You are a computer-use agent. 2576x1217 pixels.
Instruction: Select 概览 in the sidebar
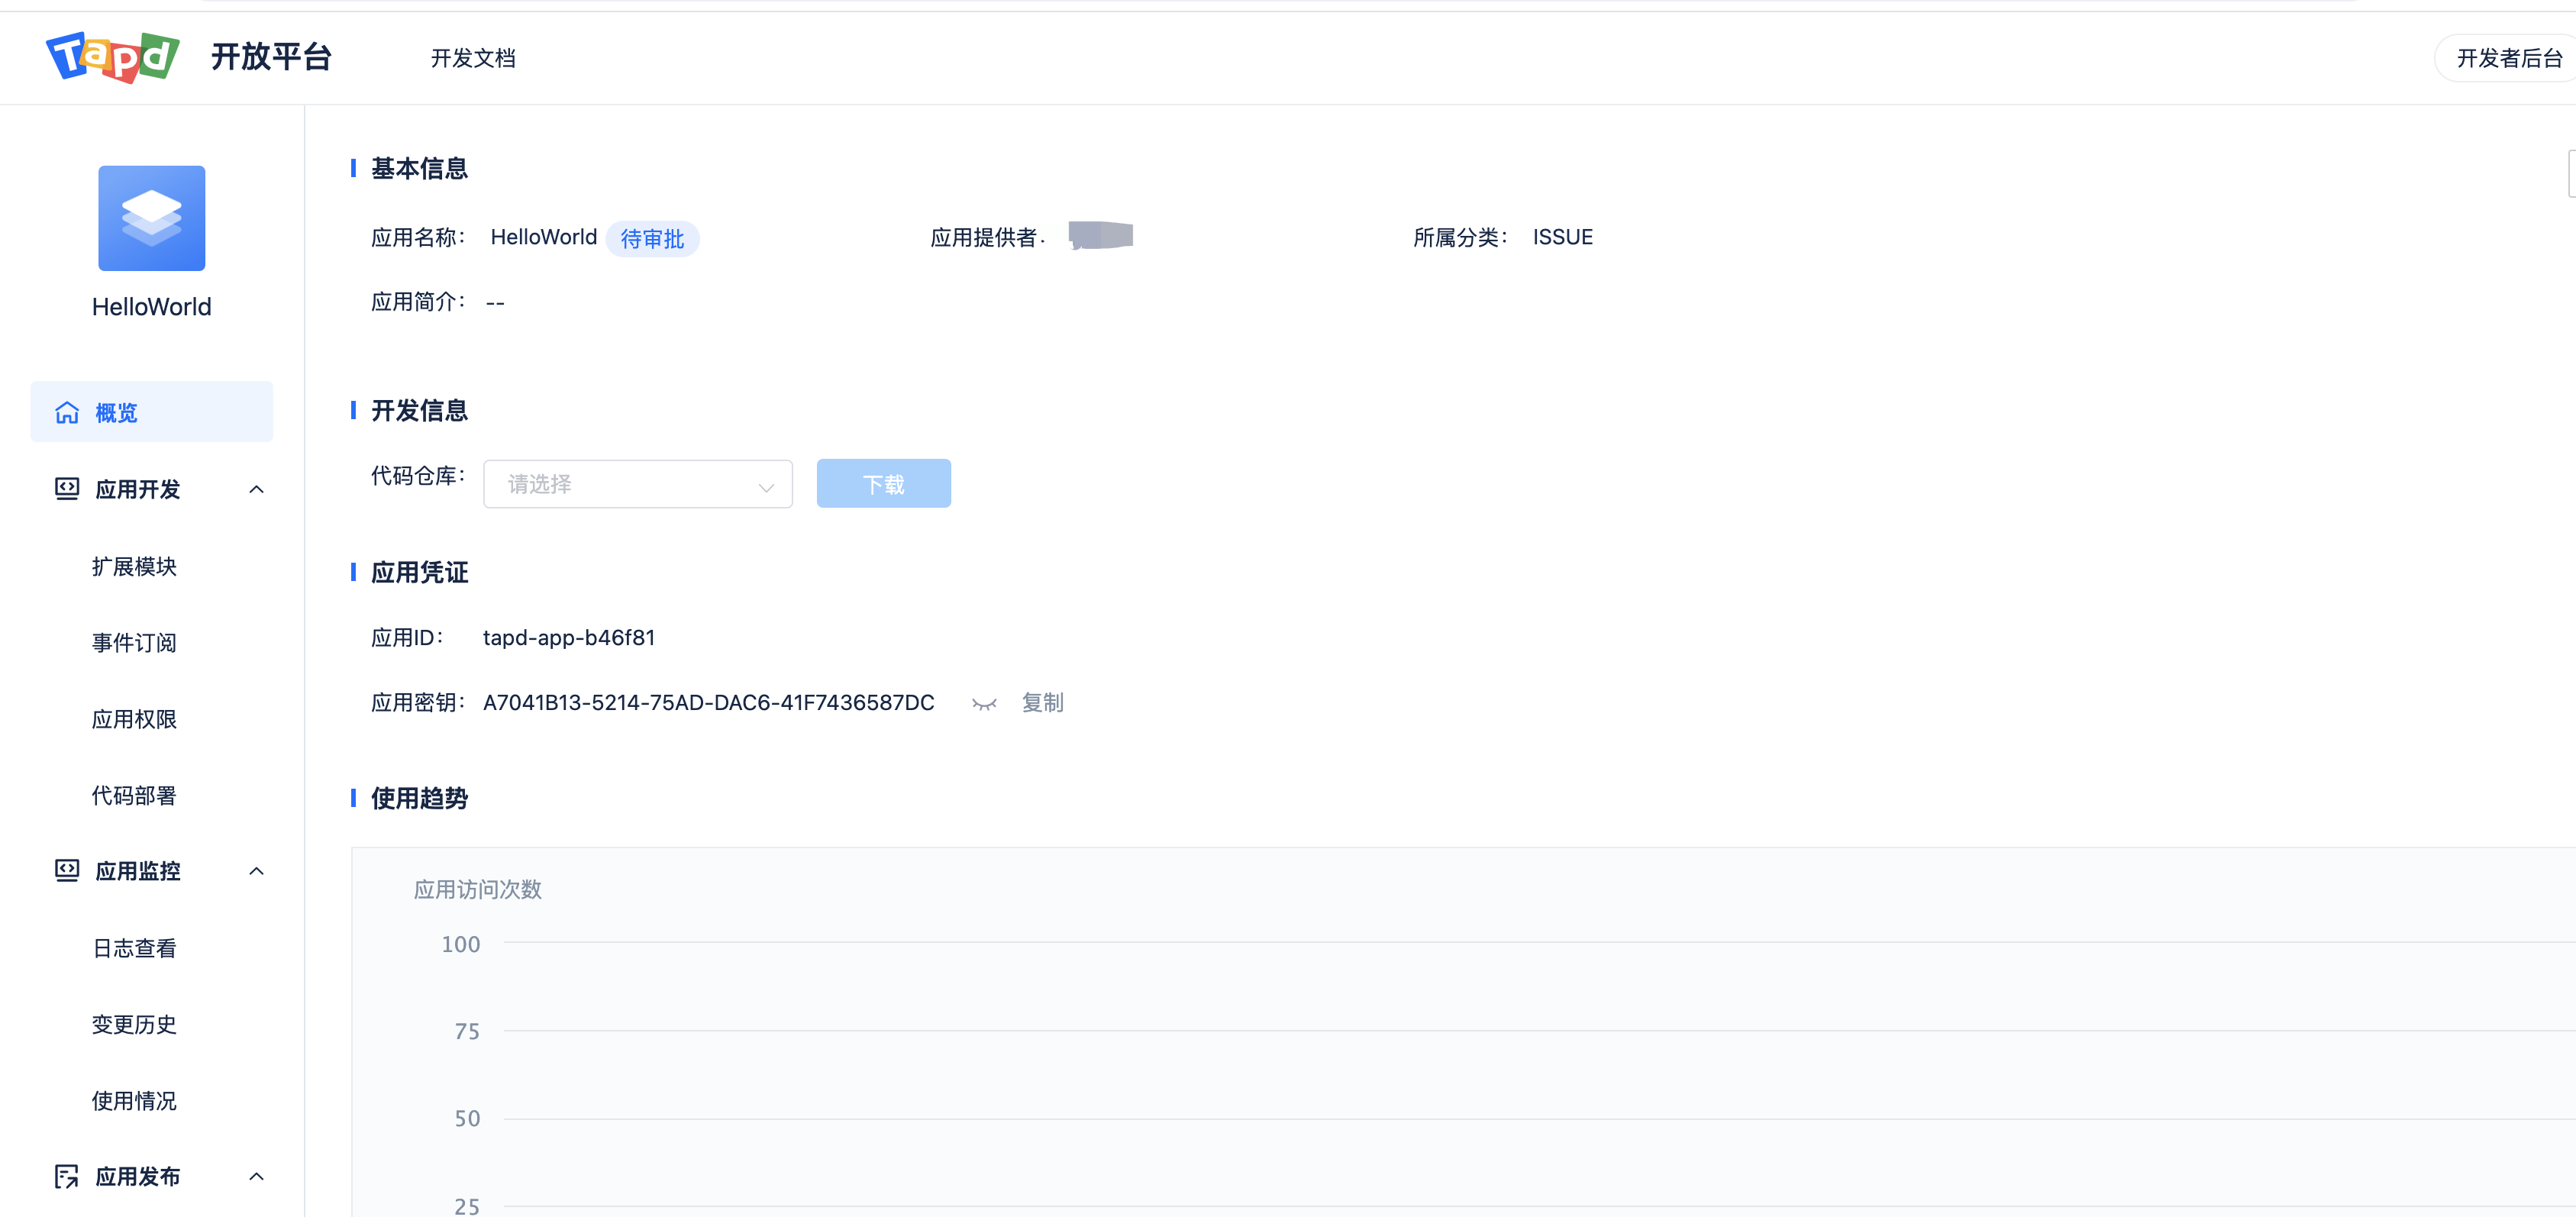pos(152,411)
